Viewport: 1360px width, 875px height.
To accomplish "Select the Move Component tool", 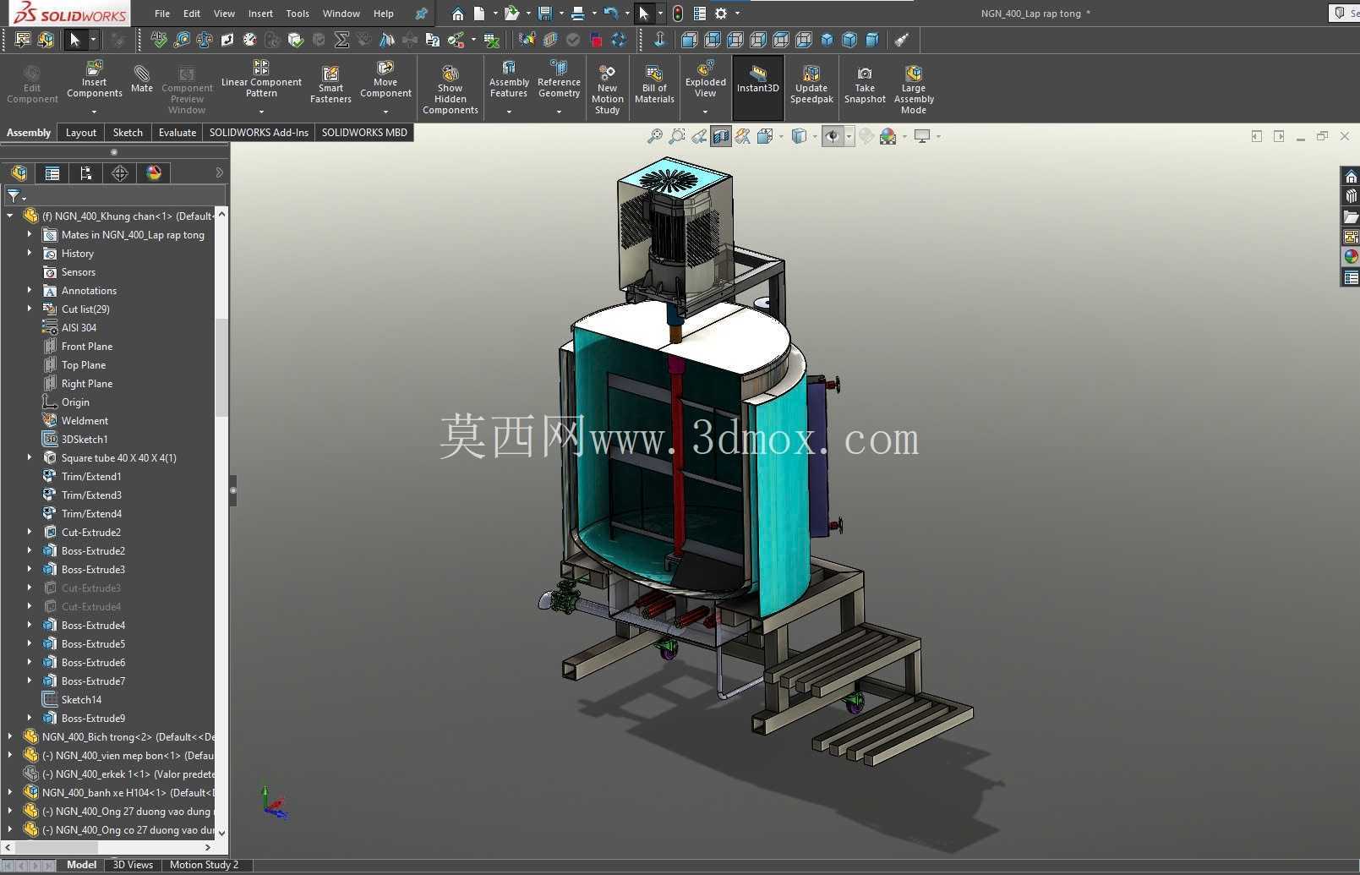I will pos(385,81).
